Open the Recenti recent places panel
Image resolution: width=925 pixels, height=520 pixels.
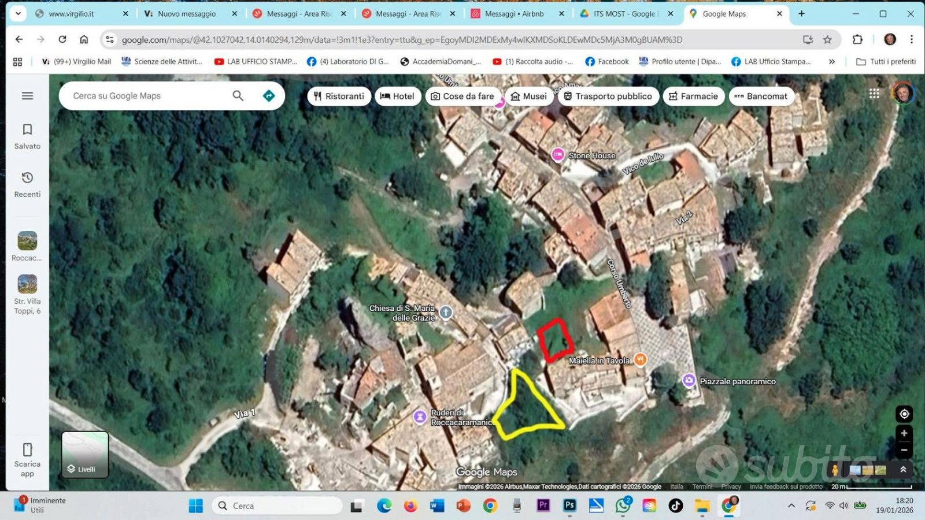[27, 184]
